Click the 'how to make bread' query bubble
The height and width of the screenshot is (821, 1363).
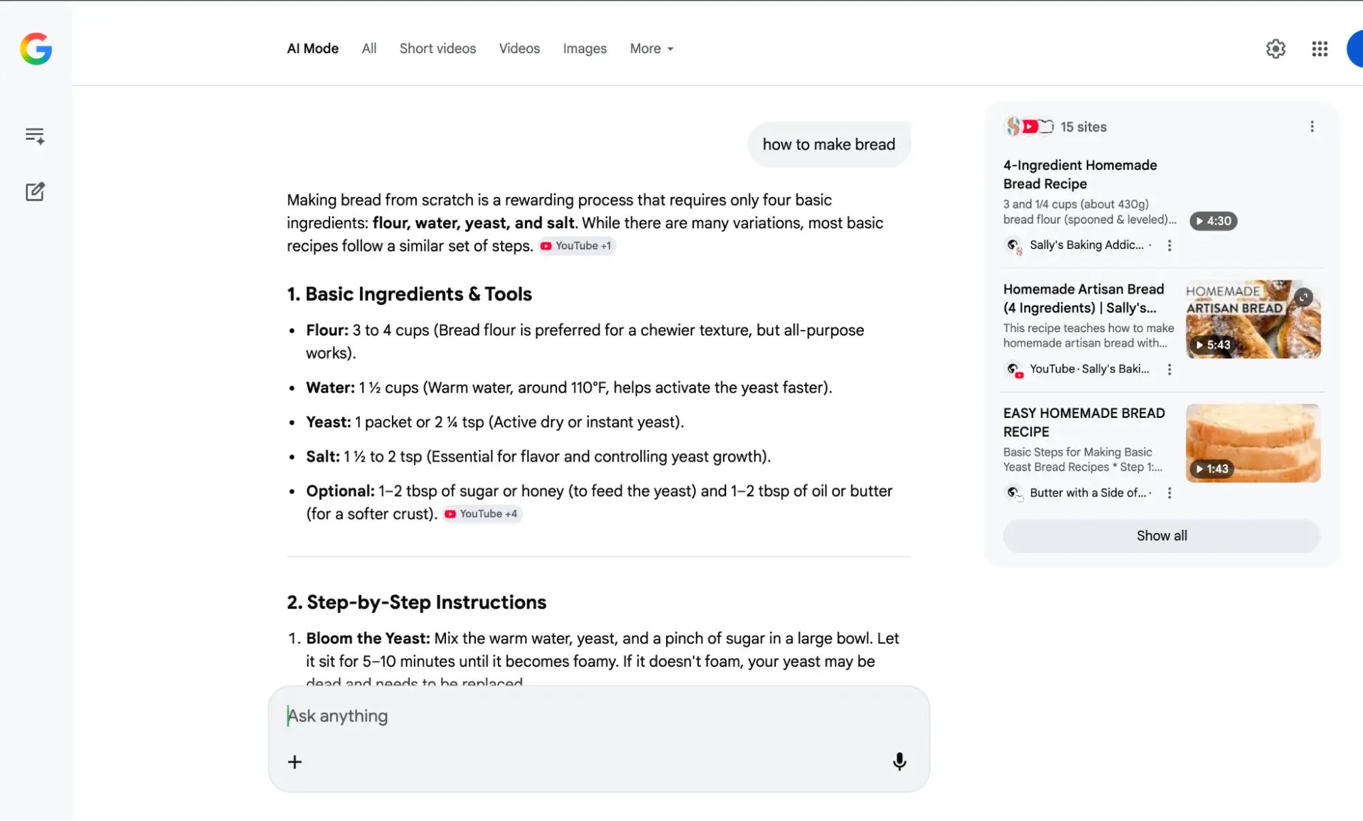point(829,145)
